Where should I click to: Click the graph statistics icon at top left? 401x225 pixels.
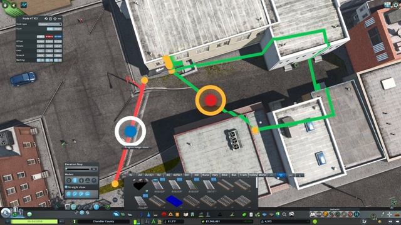click(x=24, y=5)
